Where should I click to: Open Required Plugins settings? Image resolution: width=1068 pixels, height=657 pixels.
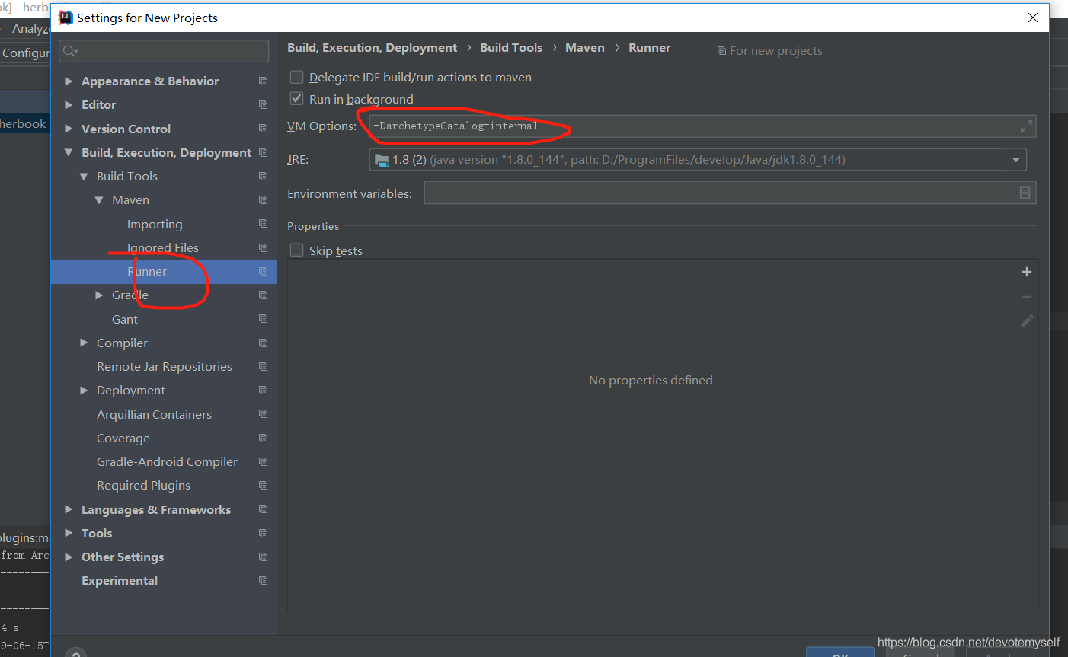coord(143,485)
